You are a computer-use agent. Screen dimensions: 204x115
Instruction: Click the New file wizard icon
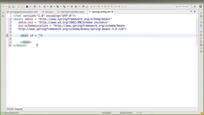pyautogui.click(x=3, y=6)
